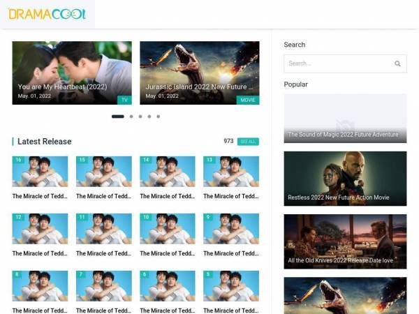Viewport: 419px width, 314px height.
Task: Open The Sound of Magic 2022 popular card
Action: (345, 119)
